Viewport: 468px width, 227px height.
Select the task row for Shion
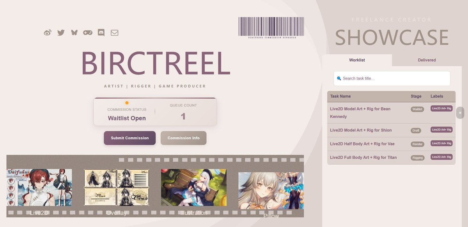tap(391, 130)
